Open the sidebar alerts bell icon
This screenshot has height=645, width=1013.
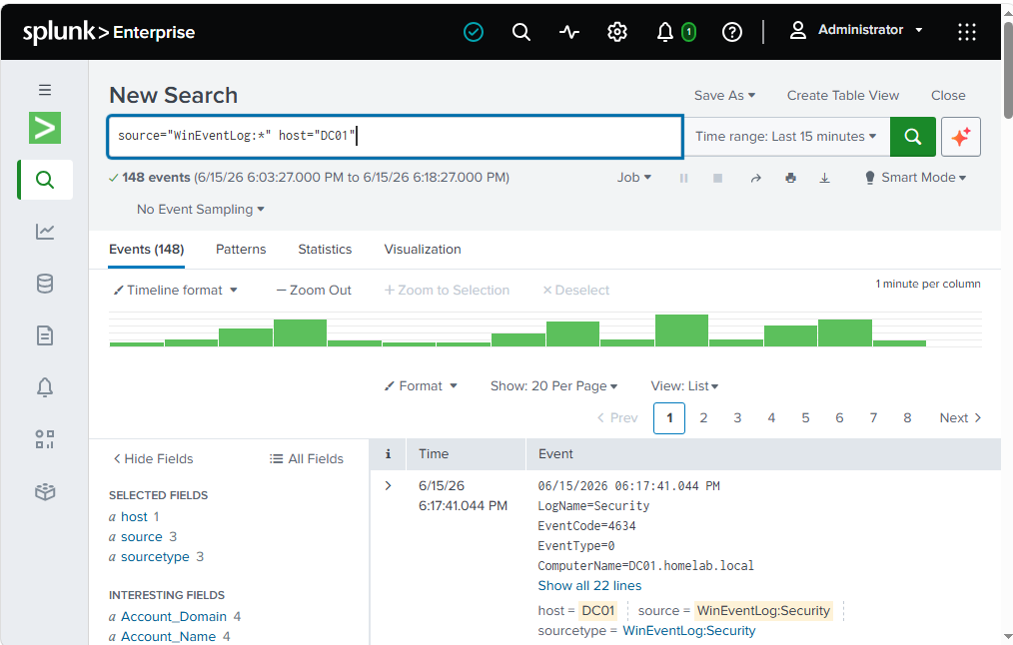point(45,386)
